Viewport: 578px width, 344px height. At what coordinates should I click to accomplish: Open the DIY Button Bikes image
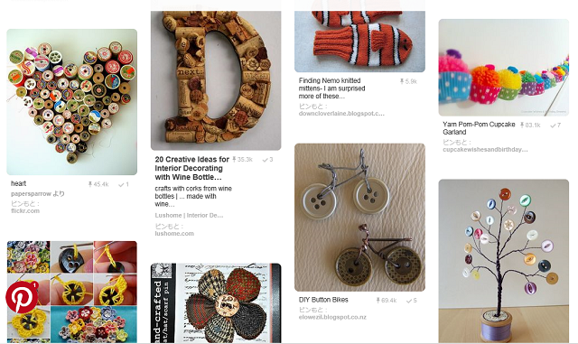click(359, 218)
